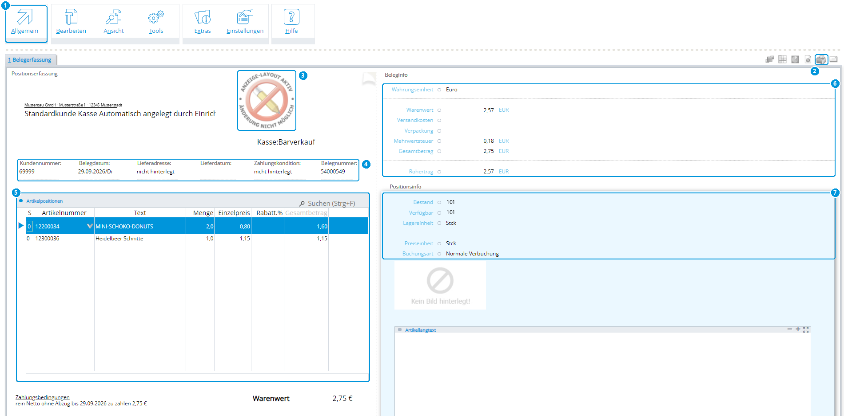Click the pie chart statistics icon

click(795, 59)
